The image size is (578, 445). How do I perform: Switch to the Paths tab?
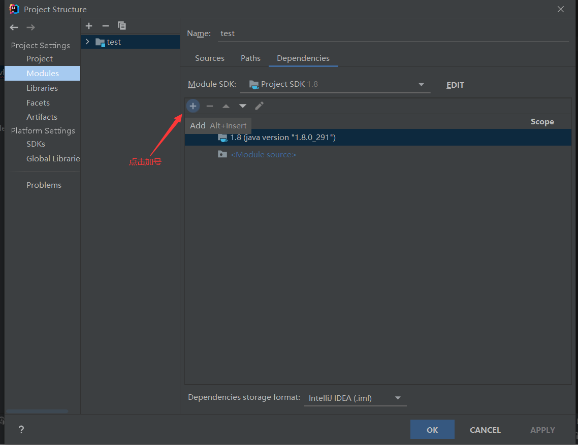tap(251, 58)
